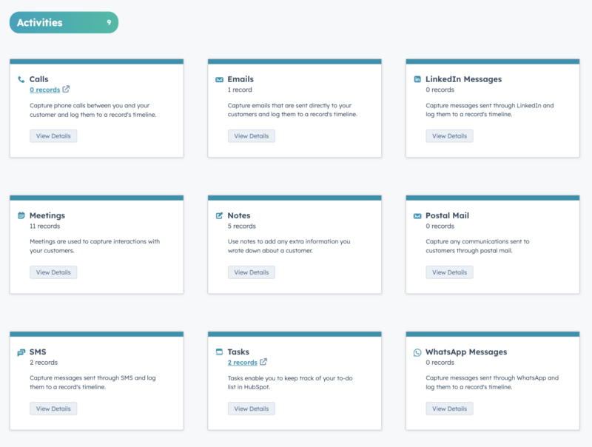This screenshot has height=447, width=592.
Task: View Details for Meetings
Action: [x=53, y=272]
